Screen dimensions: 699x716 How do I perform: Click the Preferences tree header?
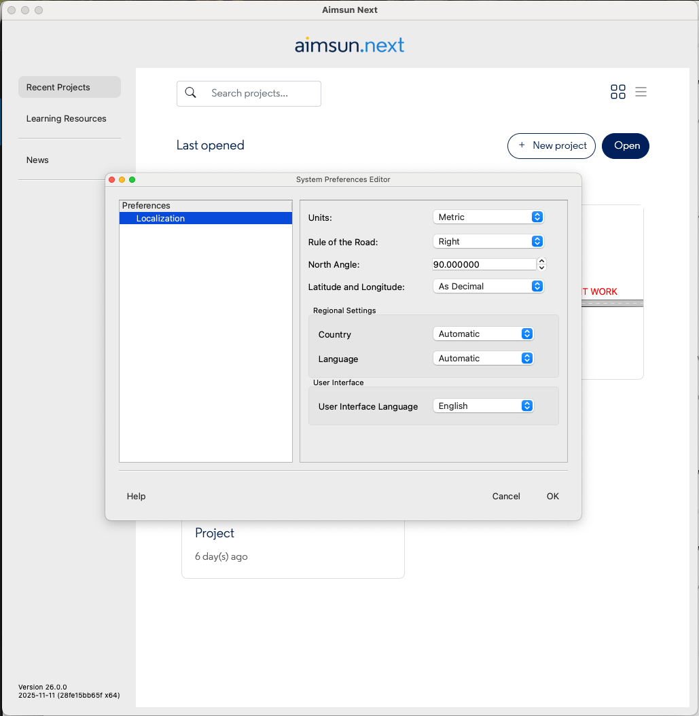tap(206, 205)
